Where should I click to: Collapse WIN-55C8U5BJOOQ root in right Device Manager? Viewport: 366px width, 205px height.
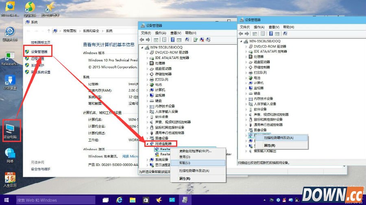(x=241, y=41)
